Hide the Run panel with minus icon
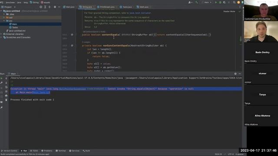The image size is (278, 156). pos(240,74)
